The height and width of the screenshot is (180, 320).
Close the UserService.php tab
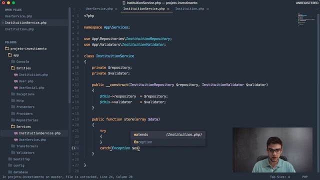[116, 9]
